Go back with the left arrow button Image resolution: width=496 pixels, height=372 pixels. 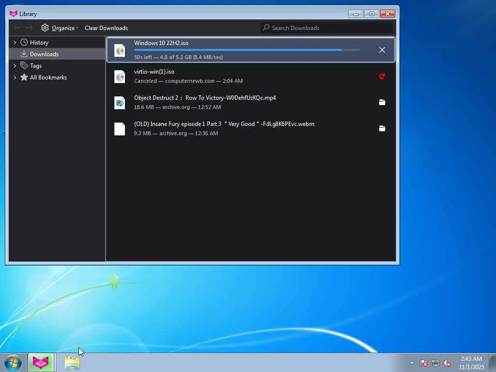pyautogui.click(x=17, y=28)
